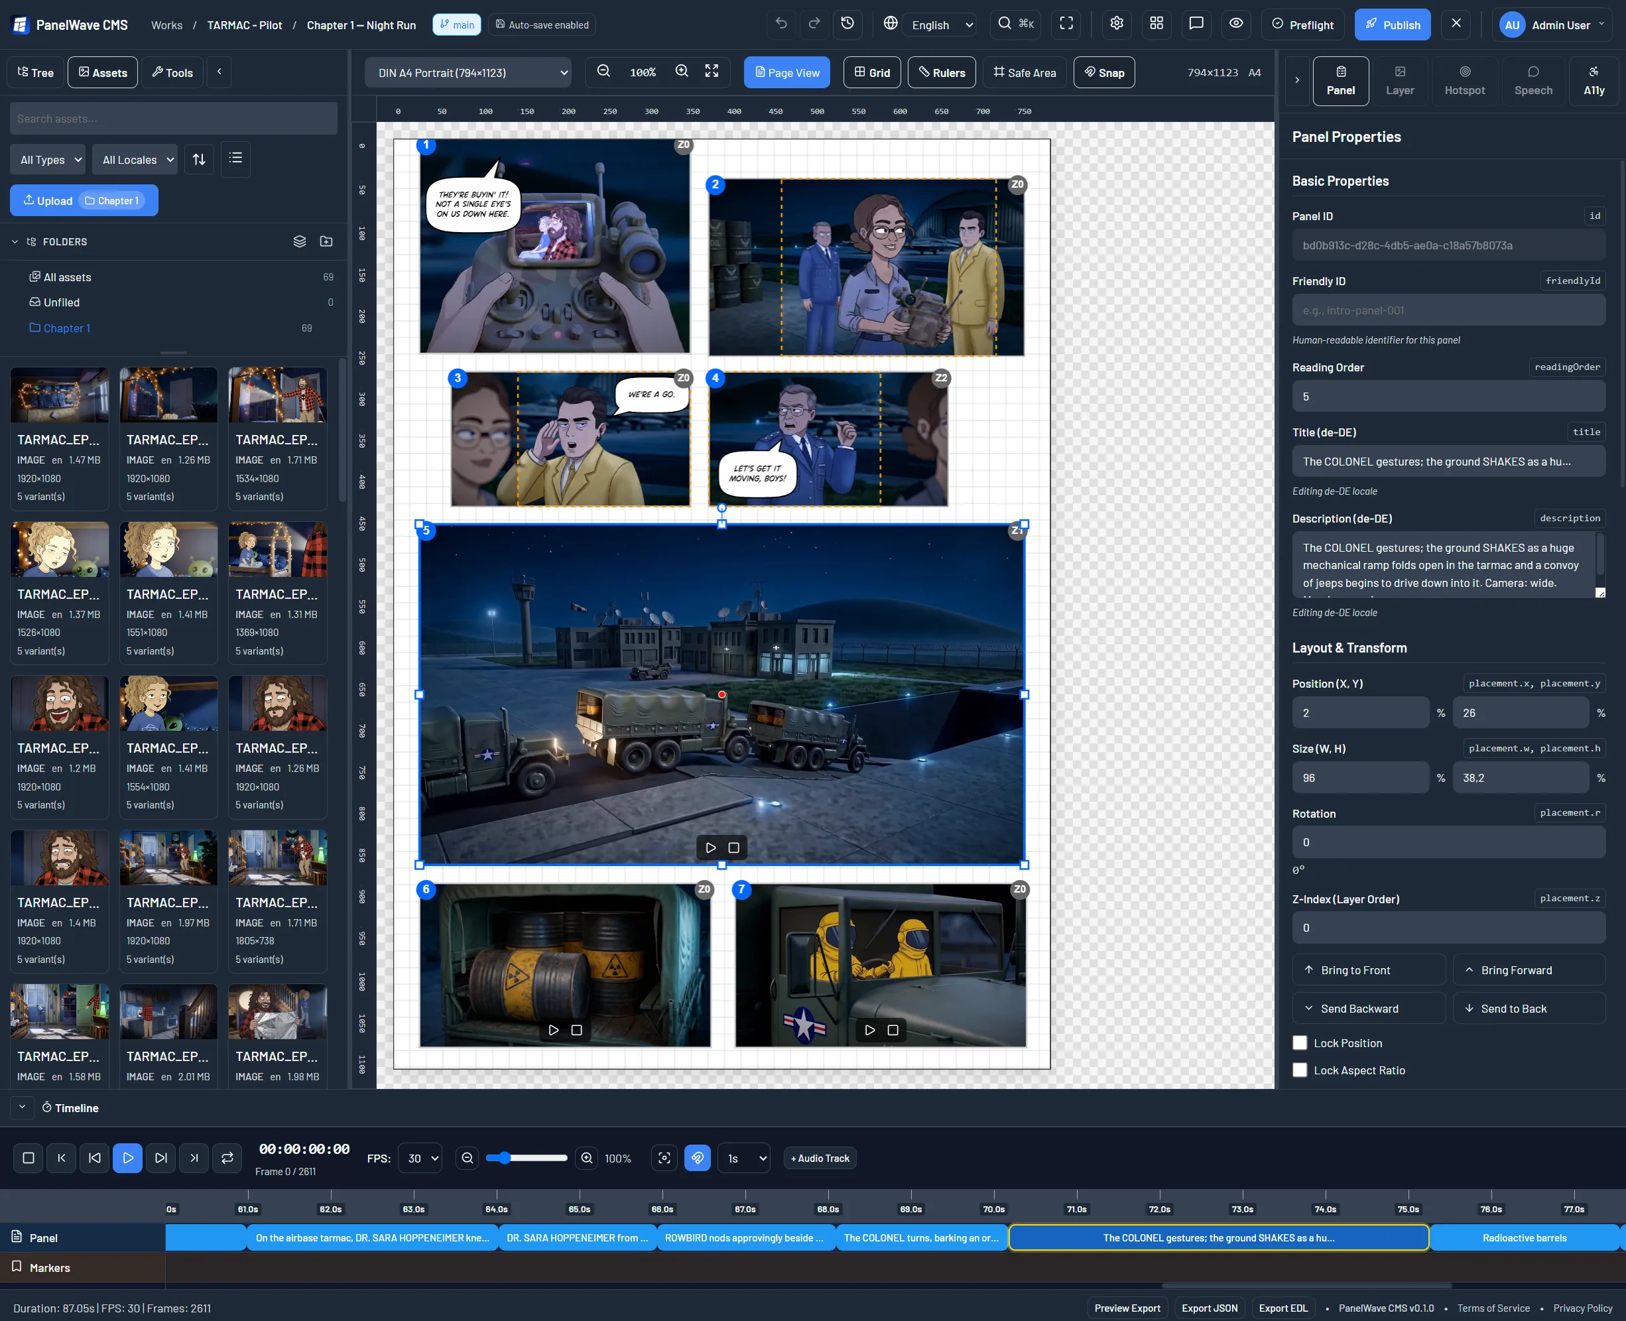
Task: Click the fit-to-screen expand icon
Action: click(x=712, y=72)
